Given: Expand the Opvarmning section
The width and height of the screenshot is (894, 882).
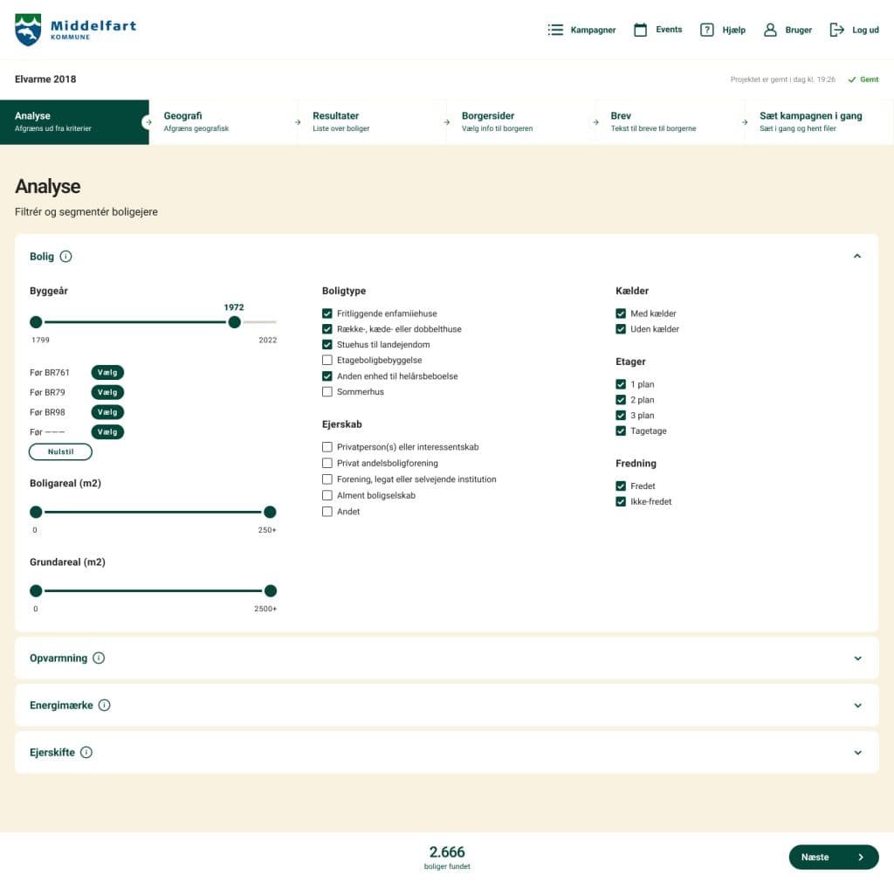Looking at the screenshot, I should coord(857,658).
